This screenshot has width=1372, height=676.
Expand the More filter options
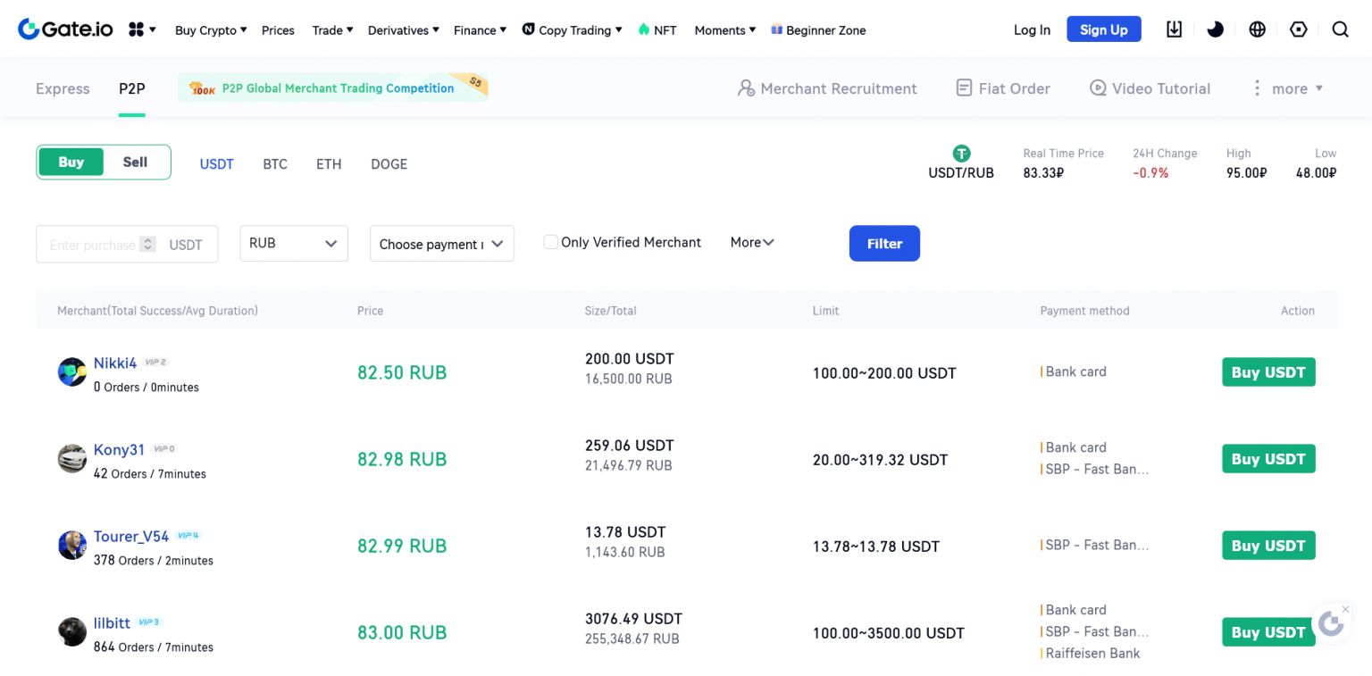tap(752, 242)
